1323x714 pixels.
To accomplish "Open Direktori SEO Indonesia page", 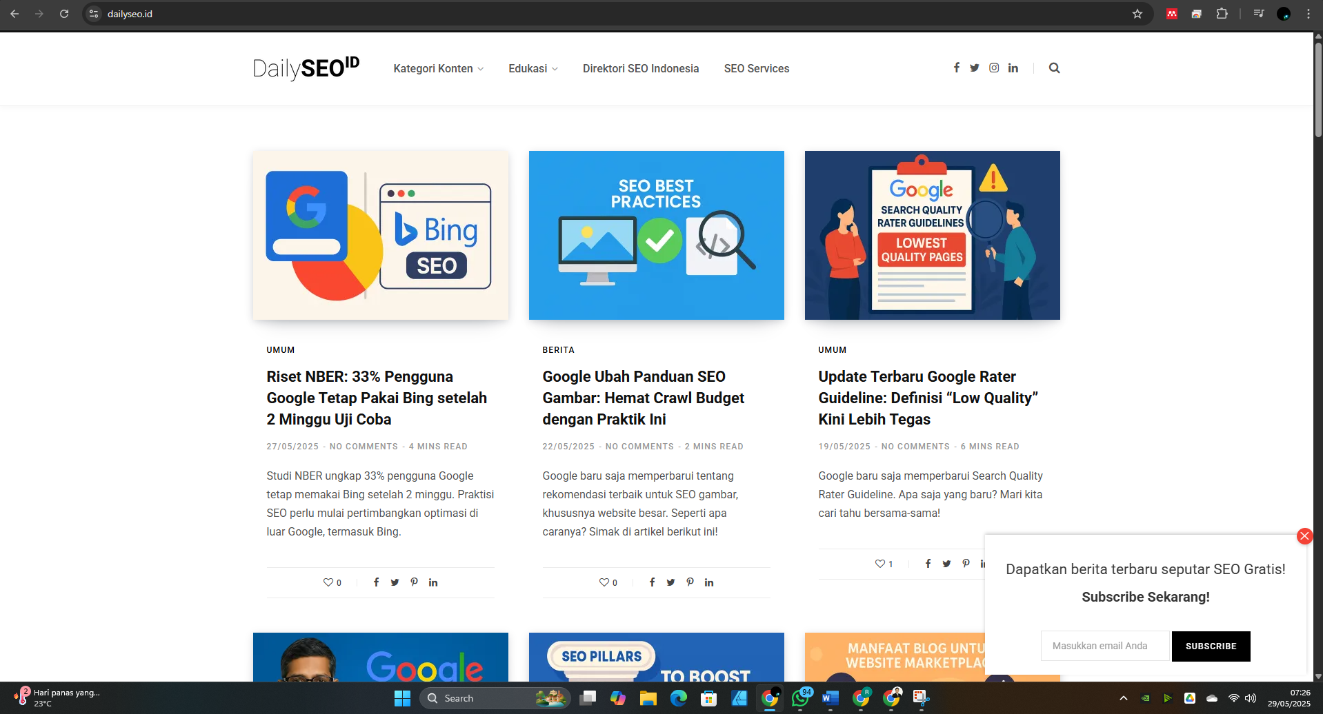I will click(641, 68).
